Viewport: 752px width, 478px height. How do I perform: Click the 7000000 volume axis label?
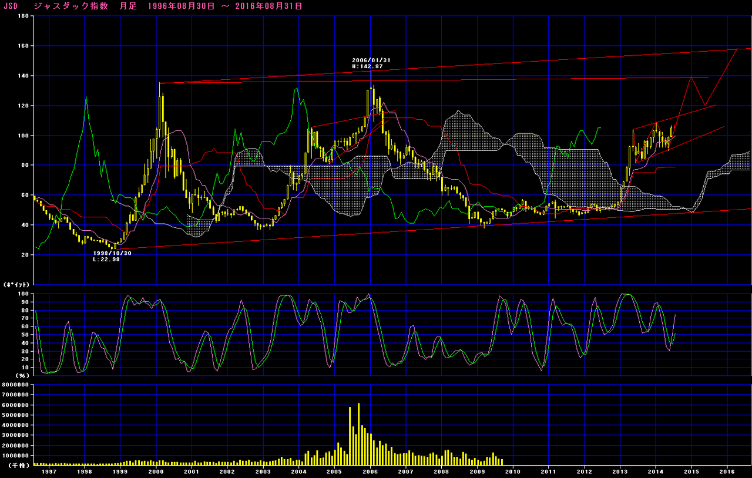pyautogui.click(x=16, y=395)
